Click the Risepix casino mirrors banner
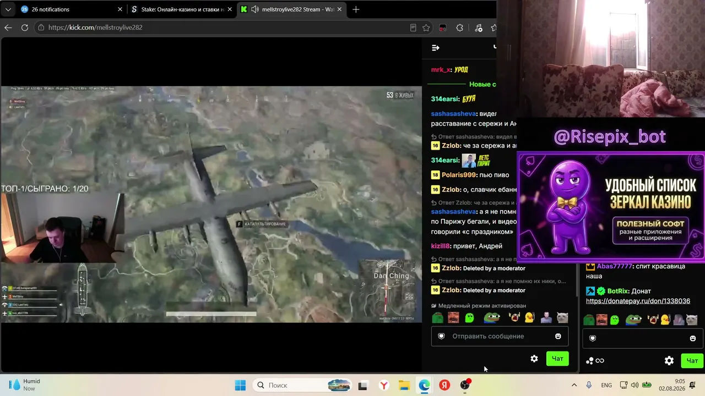 611,206
